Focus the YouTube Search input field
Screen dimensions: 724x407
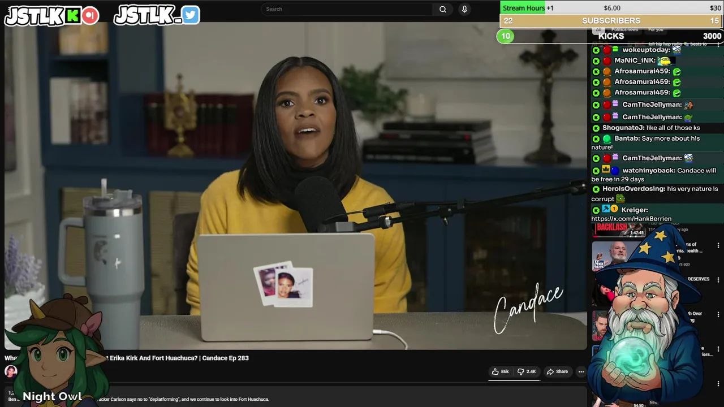(x=346, y=9)
